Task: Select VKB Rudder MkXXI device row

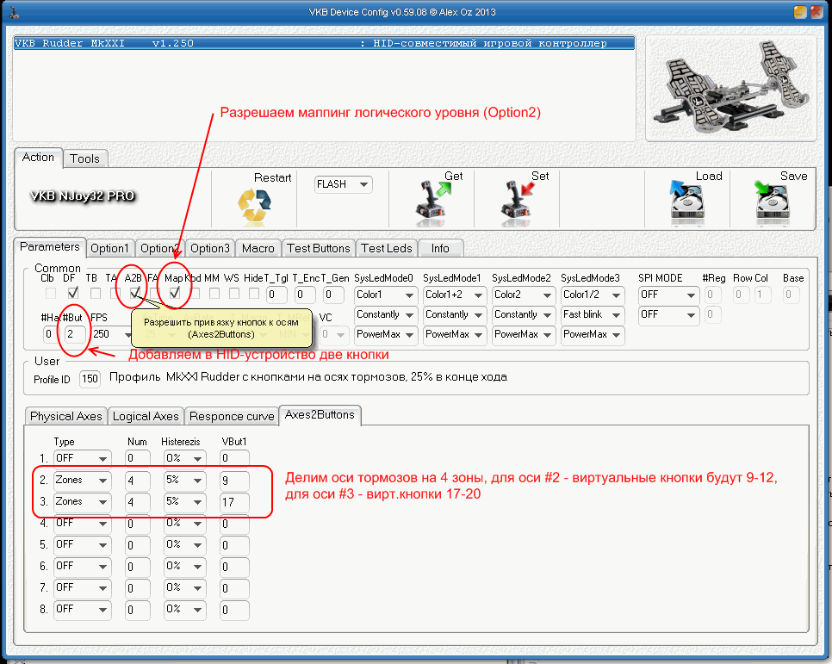Action: pyautogui.click(x=324, y=43)
